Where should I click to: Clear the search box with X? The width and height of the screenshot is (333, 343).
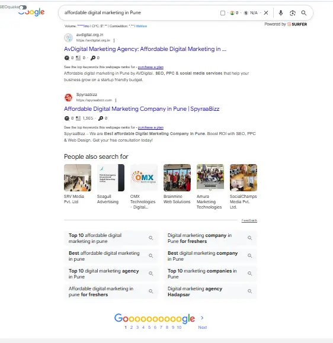pyautogui.click(x=266, y=13)
